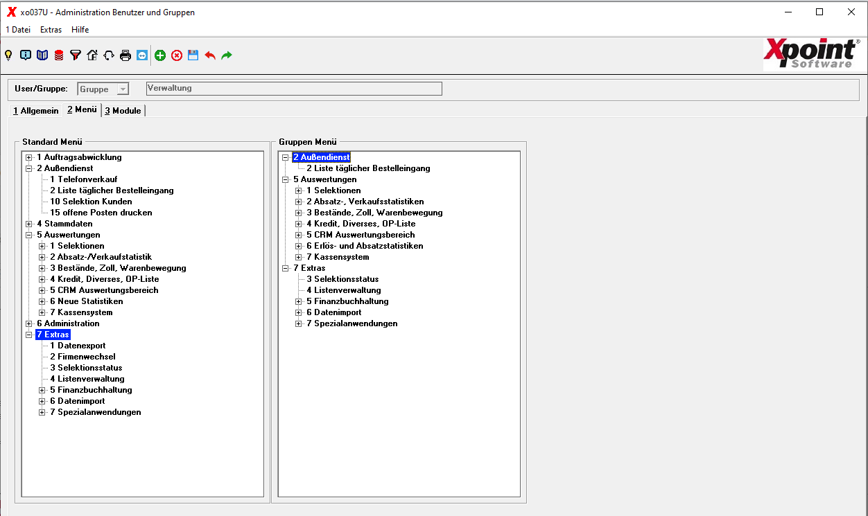Image resolution: width=868 pixels, height=516 pixels.
Task: Select 5 Auswertungen in Gruppen Menü
Action: point(324,179)
